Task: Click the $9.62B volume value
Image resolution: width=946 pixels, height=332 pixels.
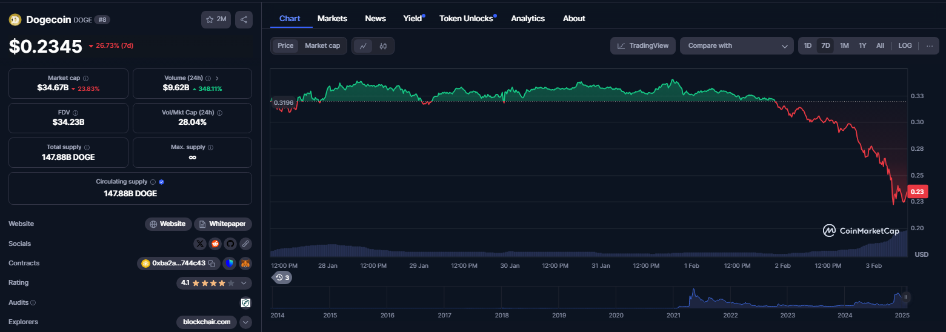Action: tap(176, 88)
